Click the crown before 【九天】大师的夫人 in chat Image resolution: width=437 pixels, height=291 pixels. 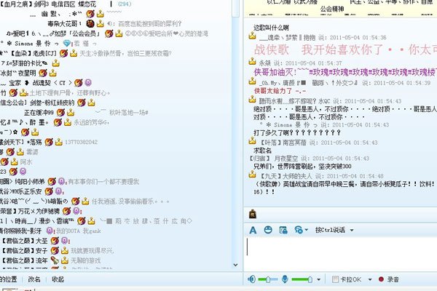[x=252, y=175]
